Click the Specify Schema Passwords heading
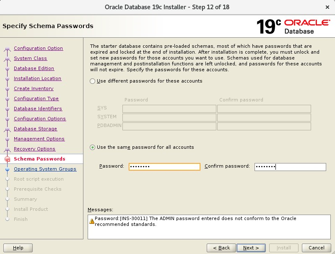The width and height of the screenshot is (335, 254). [x=48, y=26]
